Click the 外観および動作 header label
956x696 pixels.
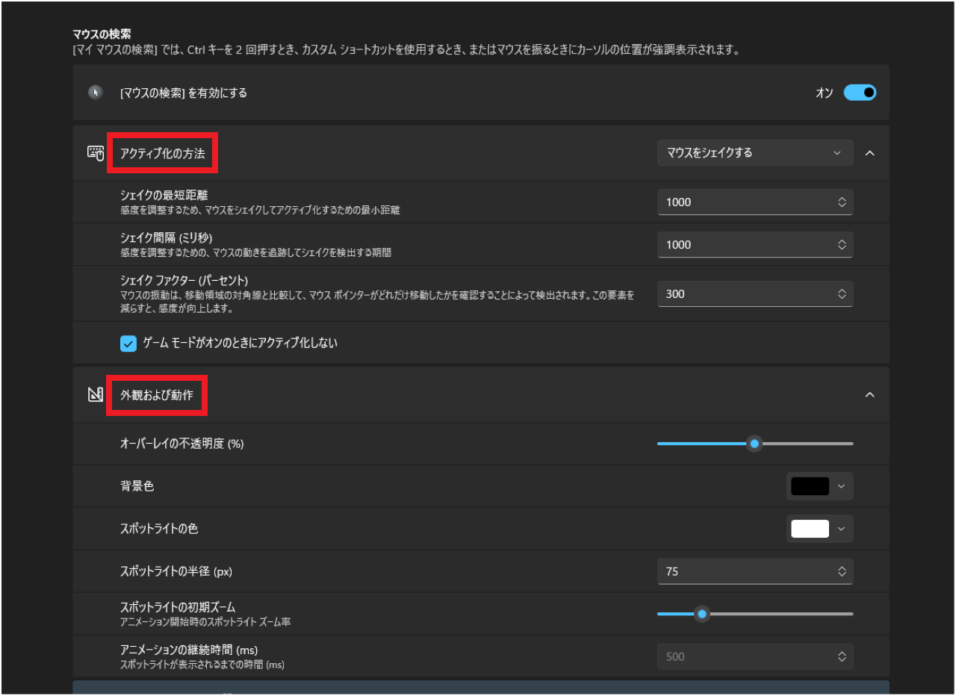coord(157,395)
